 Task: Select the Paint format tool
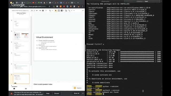46,11
